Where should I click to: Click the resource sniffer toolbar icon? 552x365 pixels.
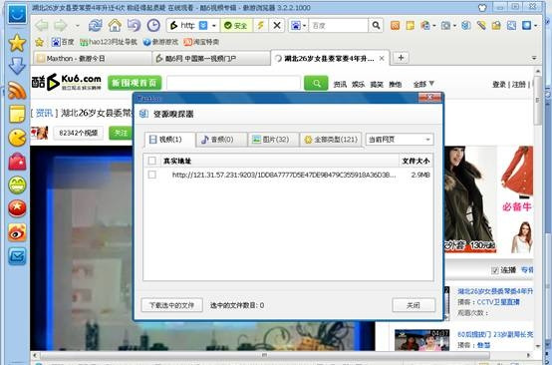pos(466,25)
